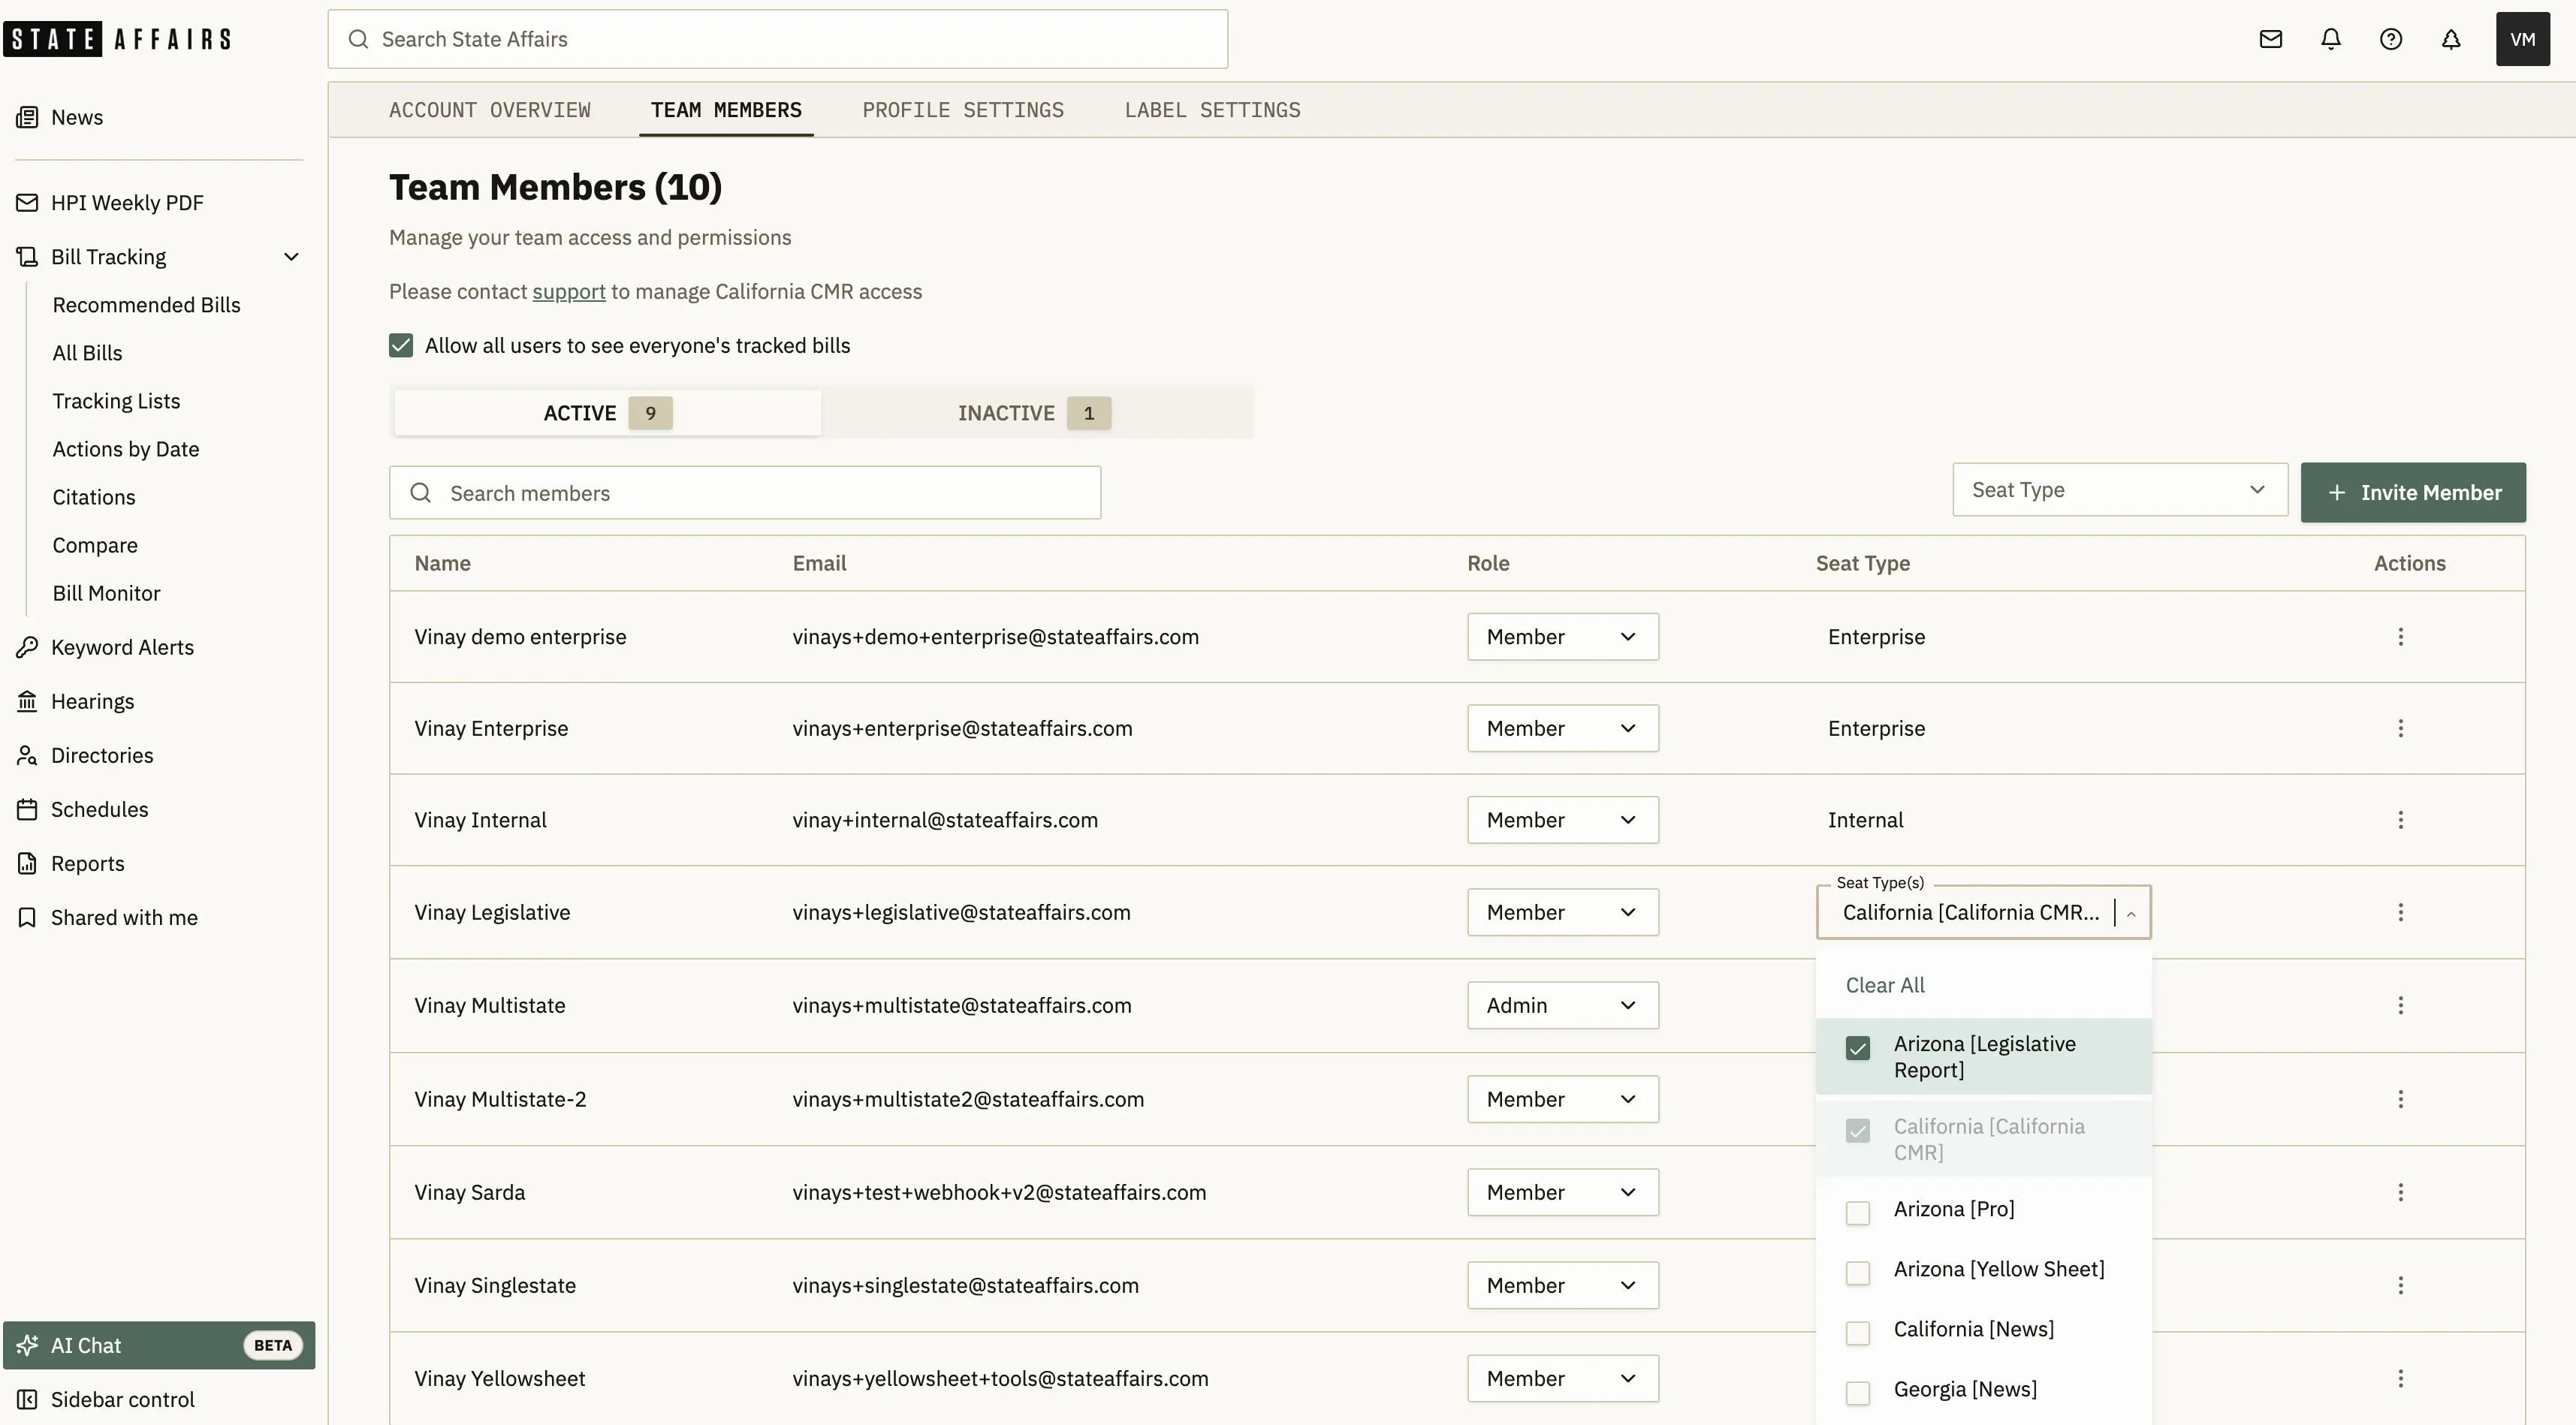Open Actions by Date
Screen dimensions: 2576x1425
[126, 449]
